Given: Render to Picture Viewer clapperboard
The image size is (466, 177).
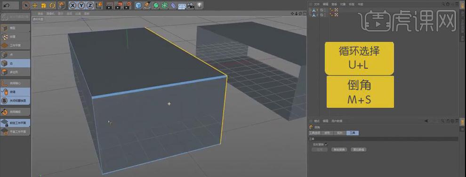Looking at the screenshot, I should (x=119, y=5).
